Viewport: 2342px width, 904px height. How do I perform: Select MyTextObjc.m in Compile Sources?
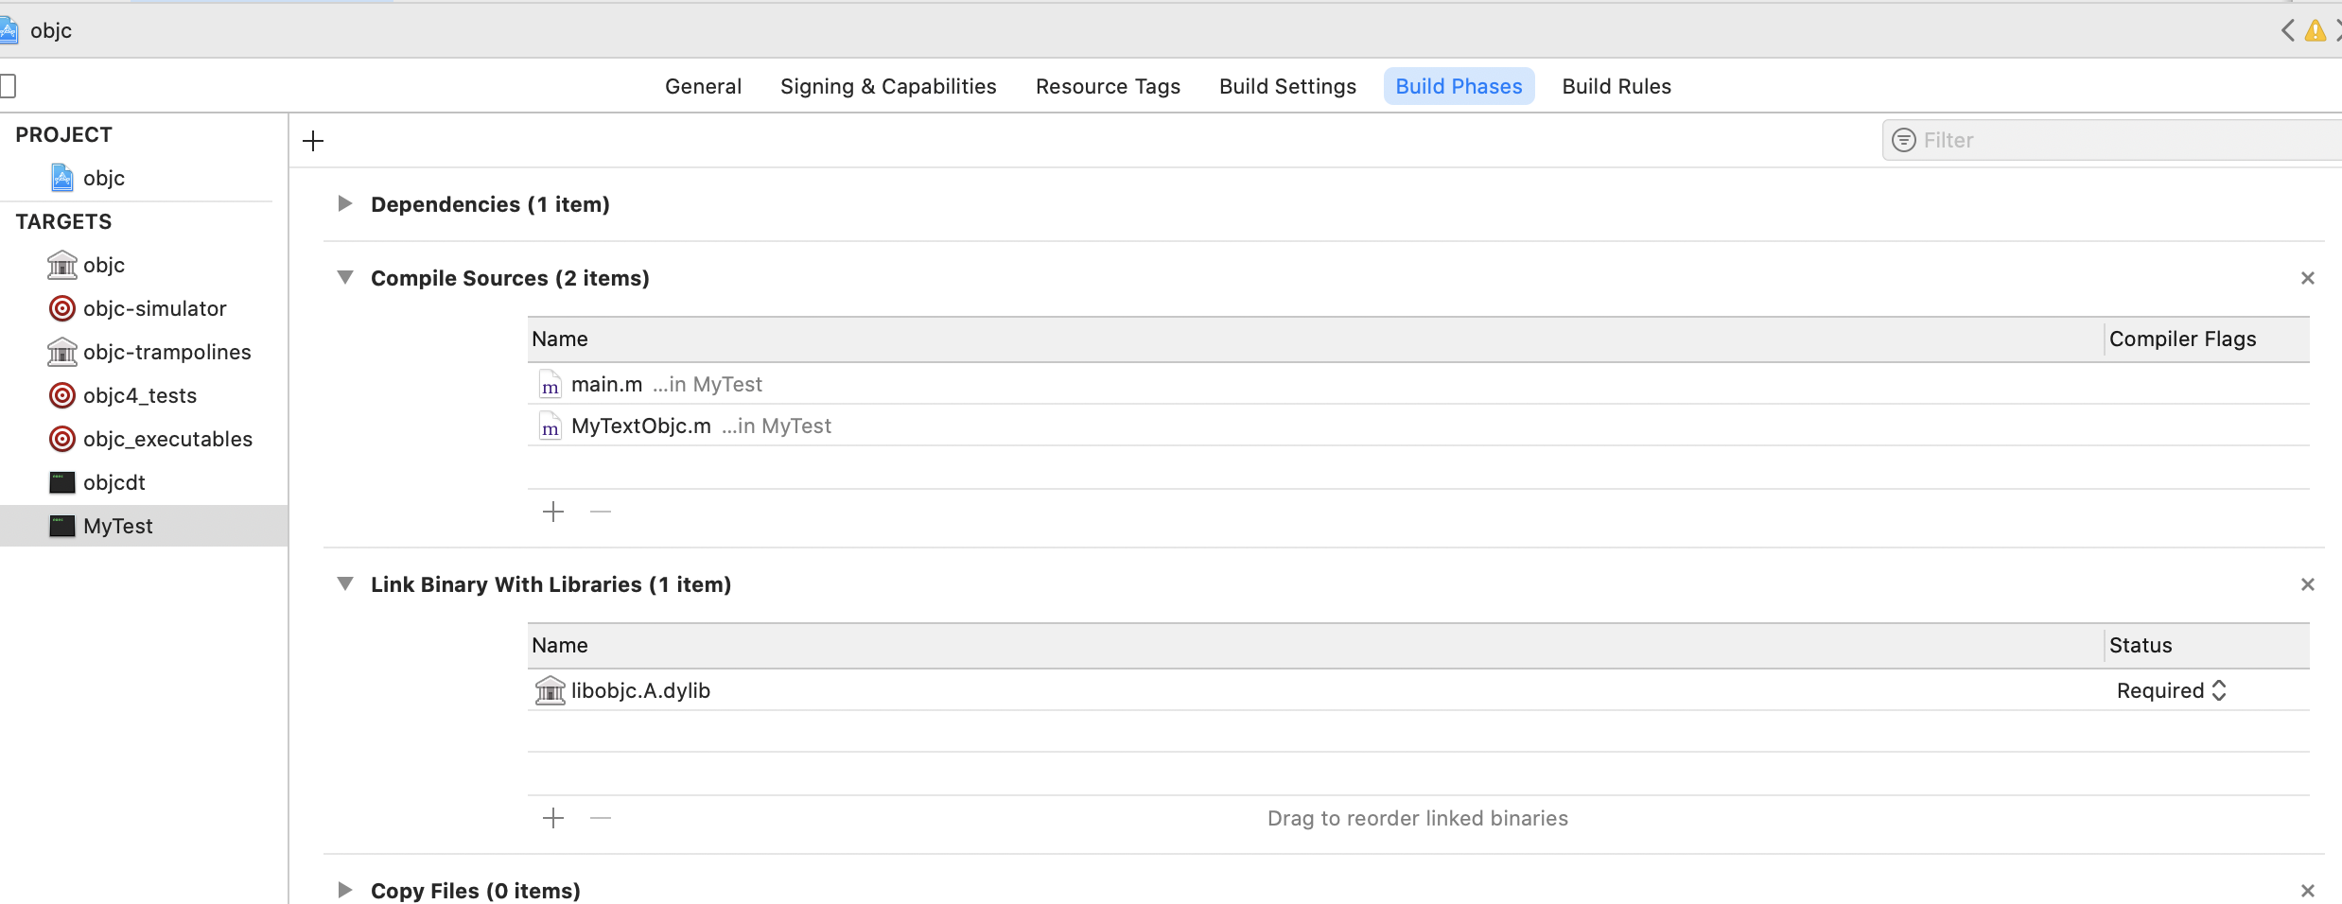coord(641,426)
